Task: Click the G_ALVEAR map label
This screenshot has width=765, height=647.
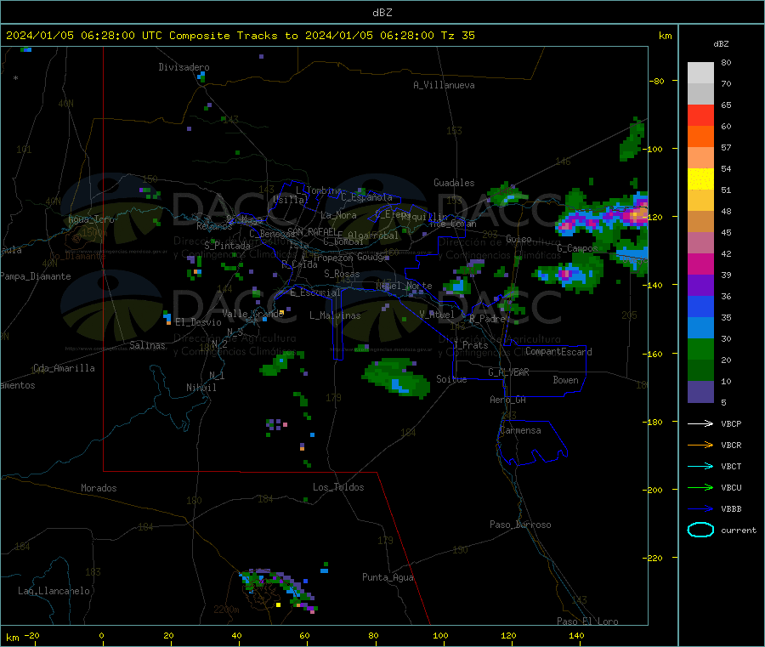Action: [508, 372]
